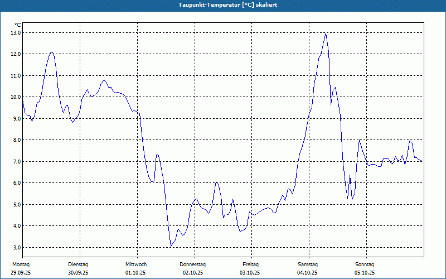Screen dimensions: 446x279
Task: Click the Dienstag day label
Action: point(78,264)
